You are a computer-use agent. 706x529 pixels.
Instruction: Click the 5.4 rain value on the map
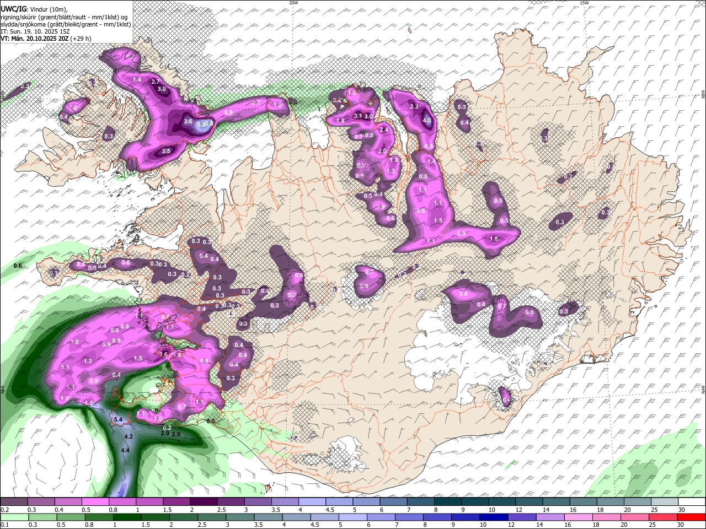pyautogui.click(x=117, y=420)
